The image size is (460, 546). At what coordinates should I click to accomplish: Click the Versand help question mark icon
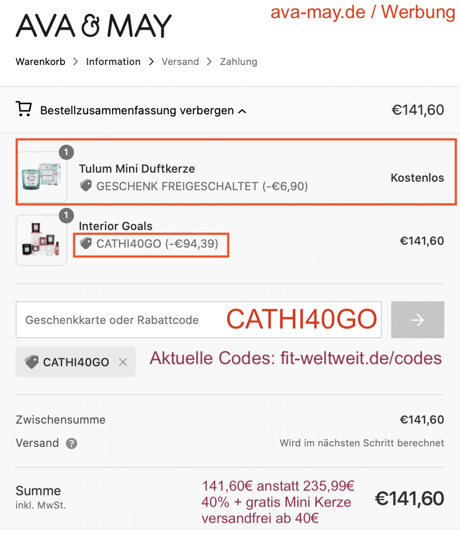(72, 444)
